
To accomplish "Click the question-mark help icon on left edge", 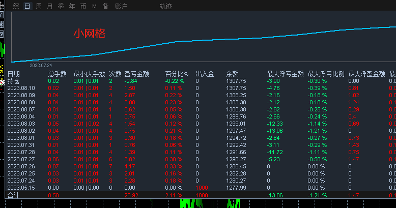I will [2, 15].
